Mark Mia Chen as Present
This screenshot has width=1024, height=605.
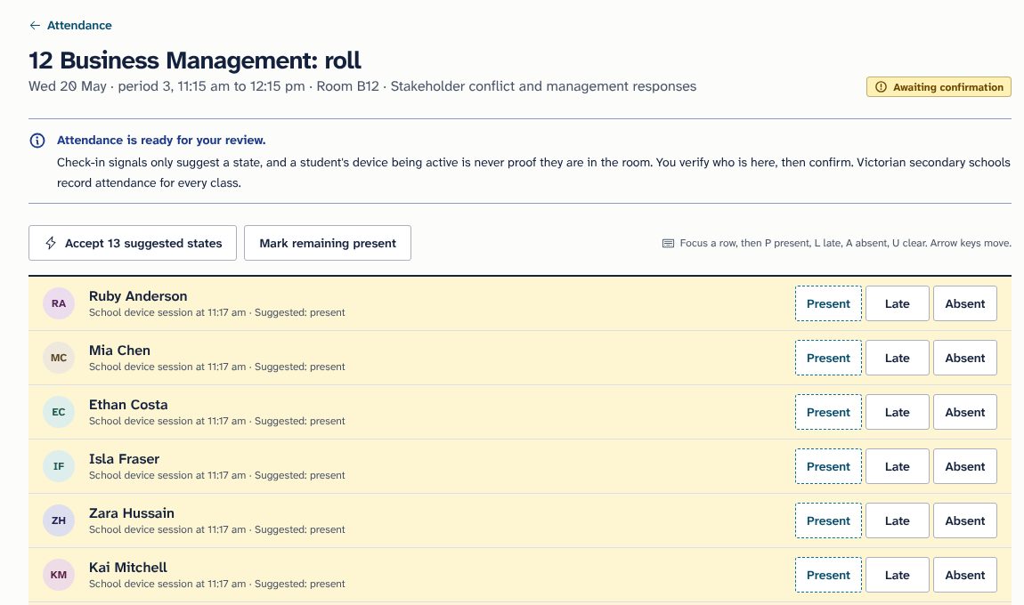coord(828,358)
